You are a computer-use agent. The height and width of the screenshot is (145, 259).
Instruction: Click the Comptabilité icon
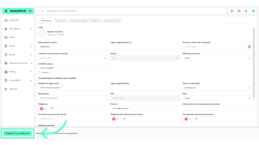tap(6, 81)
